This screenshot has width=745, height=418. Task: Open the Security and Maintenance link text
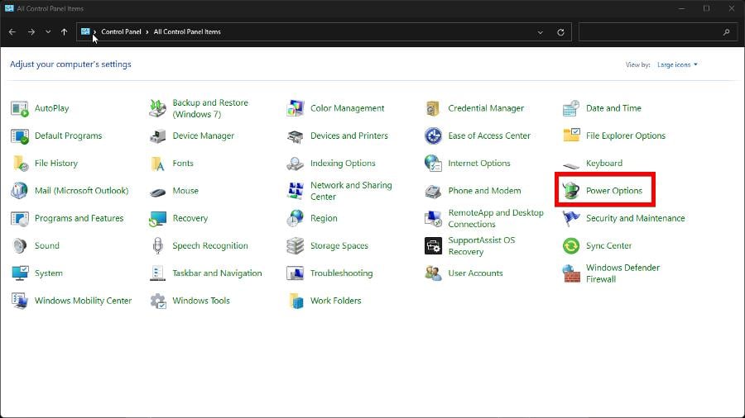(x=635, y=218)
